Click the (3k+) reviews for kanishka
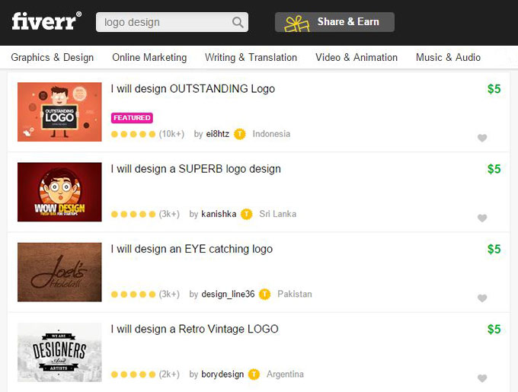This screenshot has width=518, height=392. pyautogui.click(x=169, y=214)
